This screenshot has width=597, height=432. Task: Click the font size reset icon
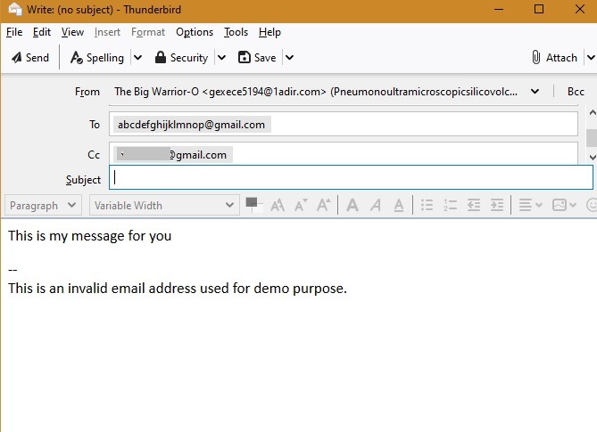278,205
